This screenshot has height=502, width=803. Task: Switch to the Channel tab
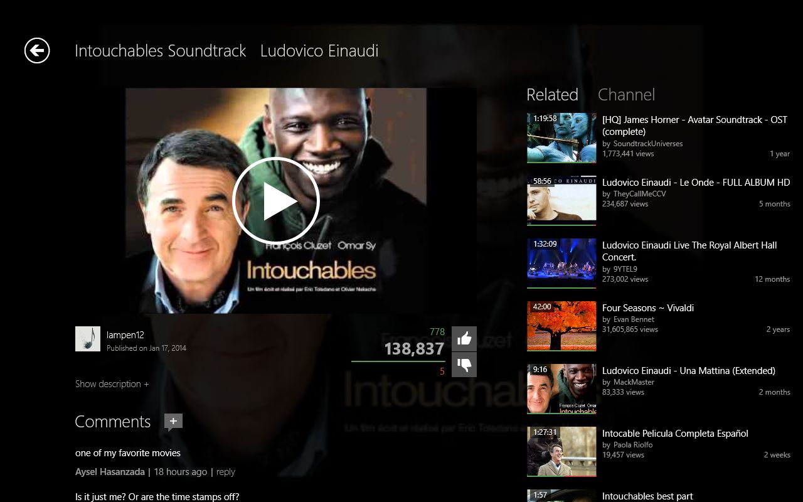point(626,95)
